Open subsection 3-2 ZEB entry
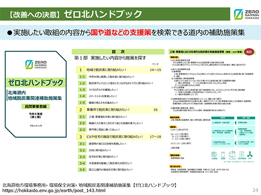 point(94,150)
